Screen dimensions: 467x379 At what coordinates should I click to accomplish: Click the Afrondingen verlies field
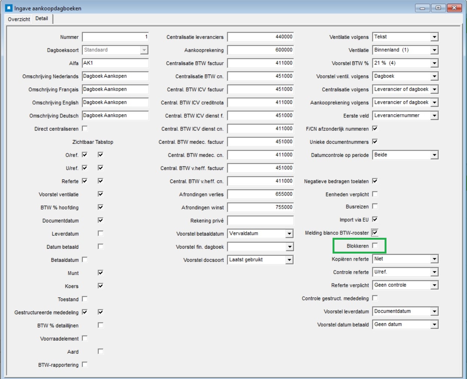(260, 194)
